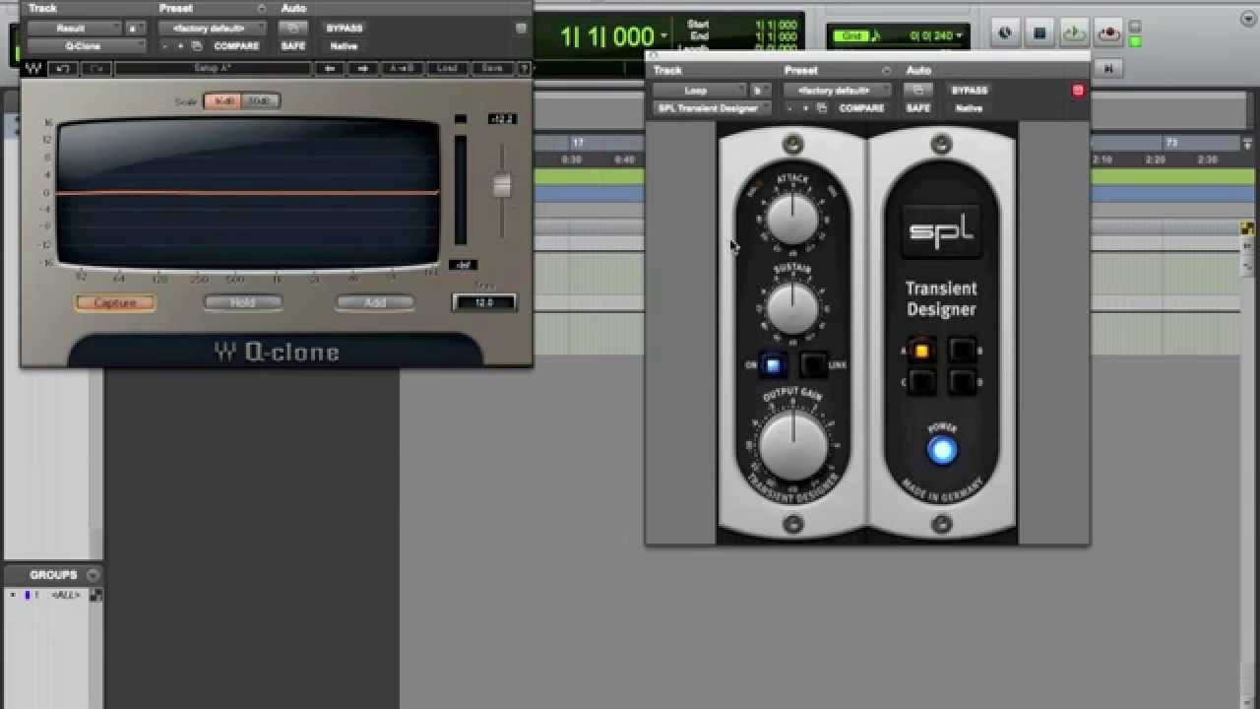Click the Hold button in Q-Clone
Image resolution: width=1260 pixels, height=709 pixels.
[x=243, y=302]
